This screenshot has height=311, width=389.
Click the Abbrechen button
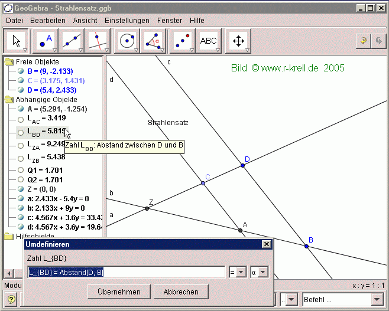click(x=181, y=292)
